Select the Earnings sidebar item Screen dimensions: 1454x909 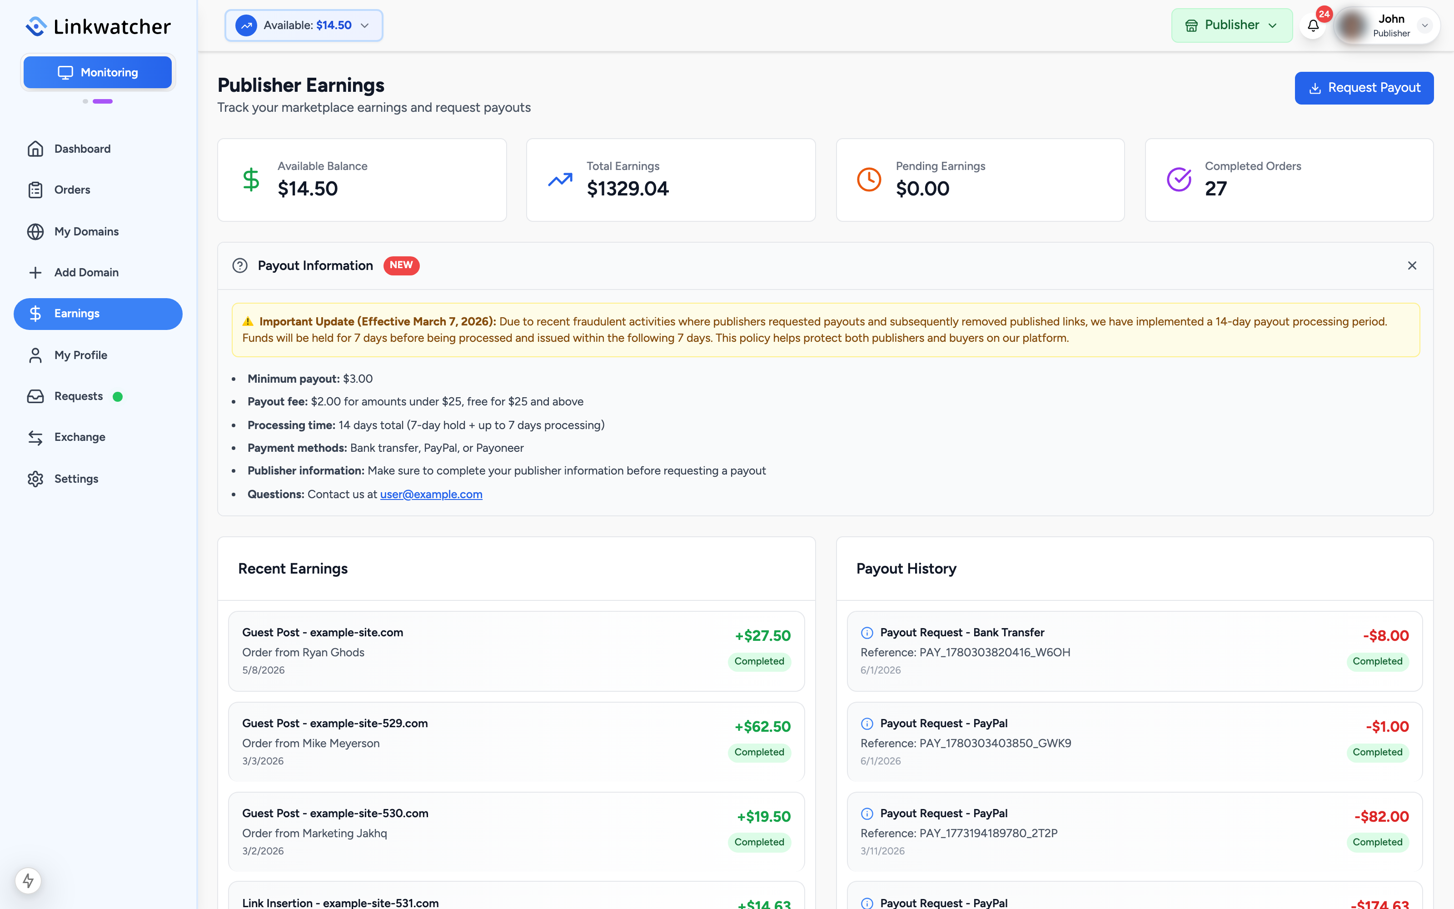[98, 314]
